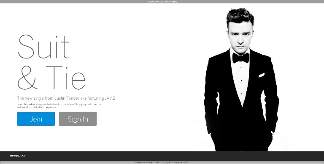Click the white pocket square on the suit
This screenshot has width=324, height=164.
[x=262, y=75]
